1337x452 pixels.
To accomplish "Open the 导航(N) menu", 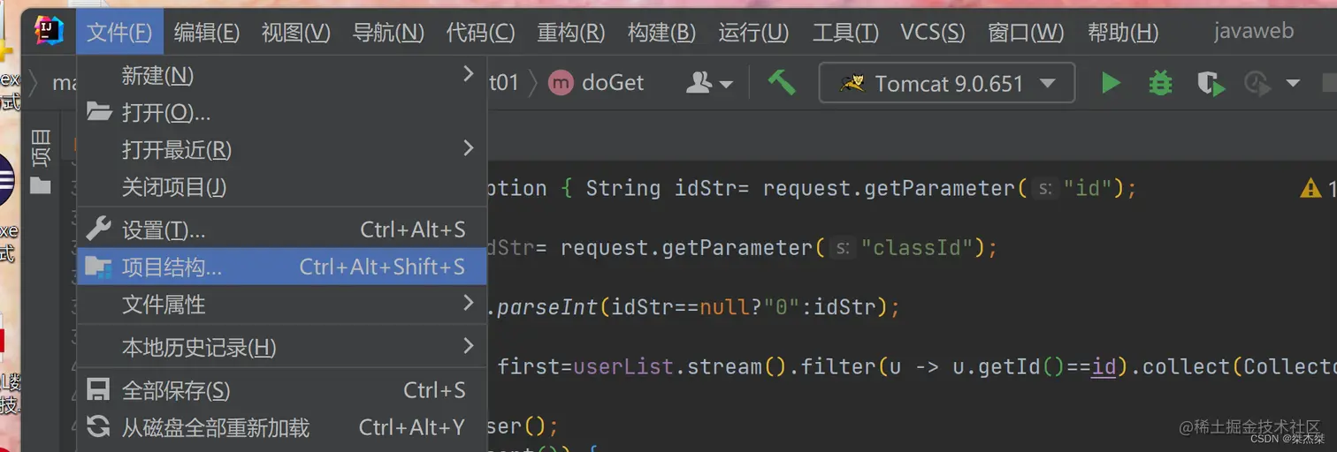I will pyautogui.click(x=388, y=33).
